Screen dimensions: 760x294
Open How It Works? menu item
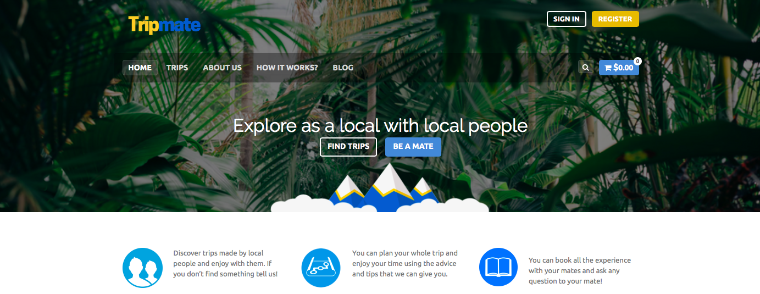[287, 68]
